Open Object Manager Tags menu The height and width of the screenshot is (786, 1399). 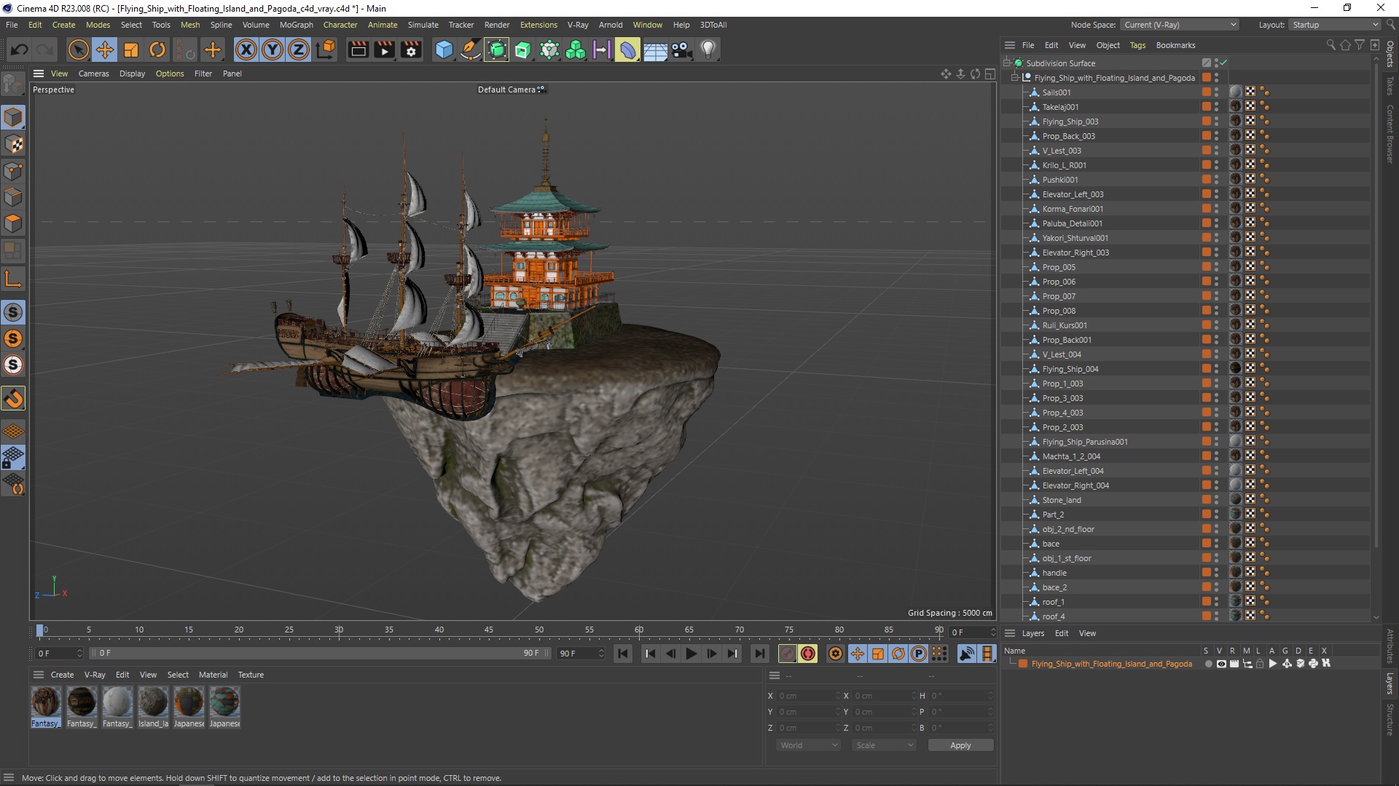1137,45
